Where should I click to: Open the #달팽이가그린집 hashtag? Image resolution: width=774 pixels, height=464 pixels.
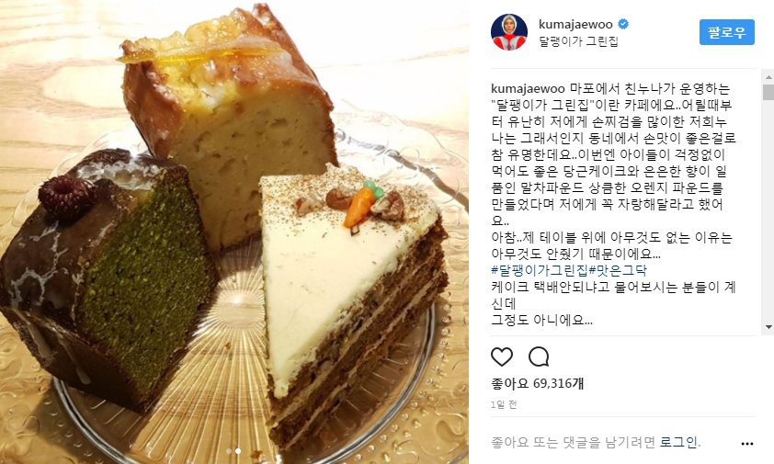pyautogui.click(x=540, y=270)
